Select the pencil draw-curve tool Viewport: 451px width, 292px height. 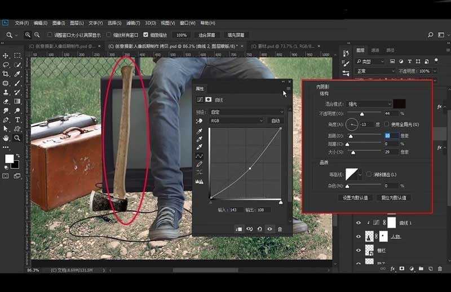pyautogui.click(x=199, y=164)
